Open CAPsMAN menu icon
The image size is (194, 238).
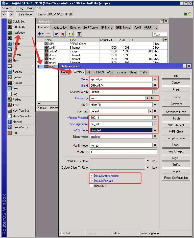10,27
